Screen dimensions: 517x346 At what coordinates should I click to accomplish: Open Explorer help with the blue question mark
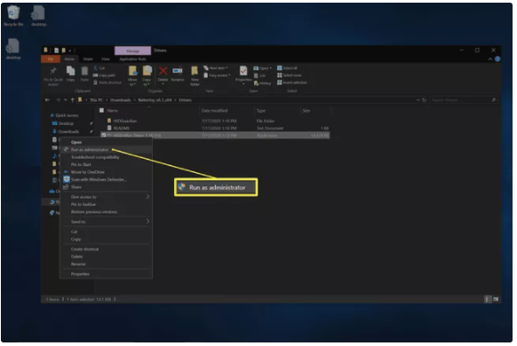[497, 59]
